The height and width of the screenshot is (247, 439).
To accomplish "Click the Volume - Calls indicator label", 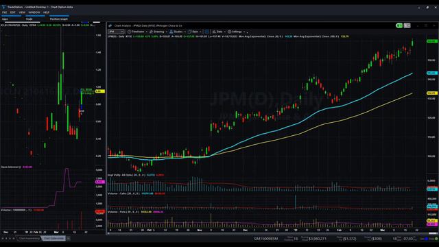I will click(123, 193).
